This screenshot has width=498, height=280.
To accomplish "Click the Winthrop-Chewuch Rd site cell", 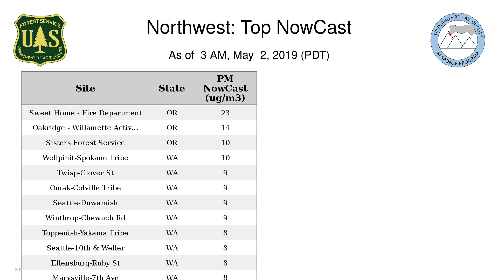I will pyautogui.click(x=85, y=218).
